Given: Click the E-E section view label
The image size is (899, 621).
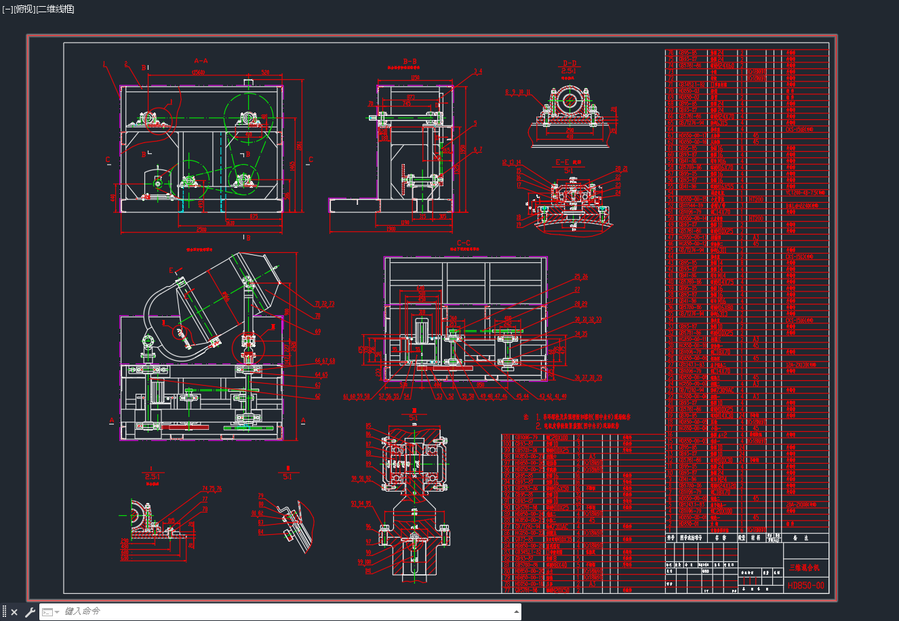Looking at the screenshot, I should [x=562, y=163].
